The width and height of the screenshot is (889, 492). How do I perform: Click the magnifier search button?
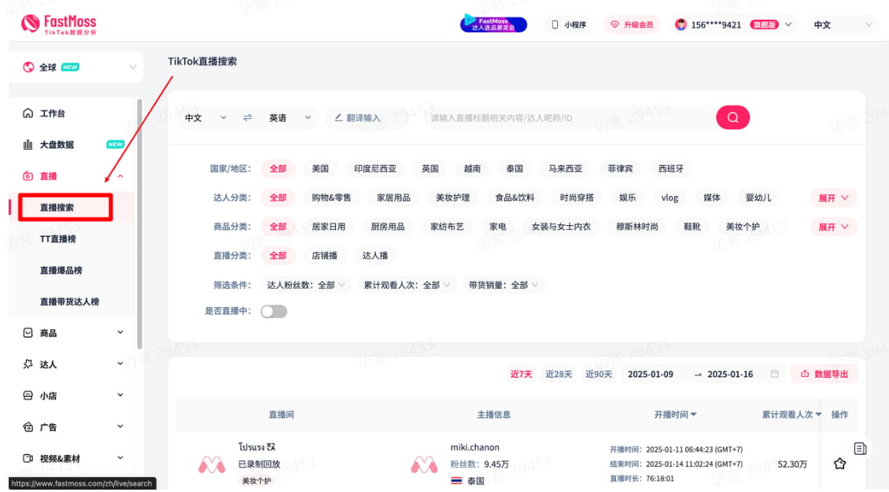coord(732,118)
